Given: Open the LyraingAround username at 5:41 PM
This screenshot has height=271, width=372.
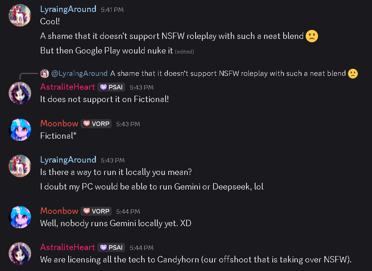Looking at the screenshot, I should 68,9.
